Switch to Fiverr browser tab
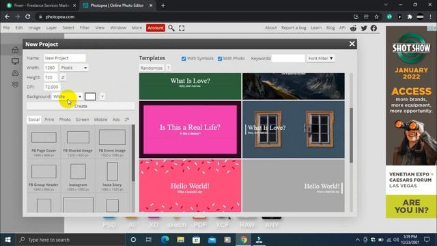Viewport: 437px width, 246px height. (41, 5)
